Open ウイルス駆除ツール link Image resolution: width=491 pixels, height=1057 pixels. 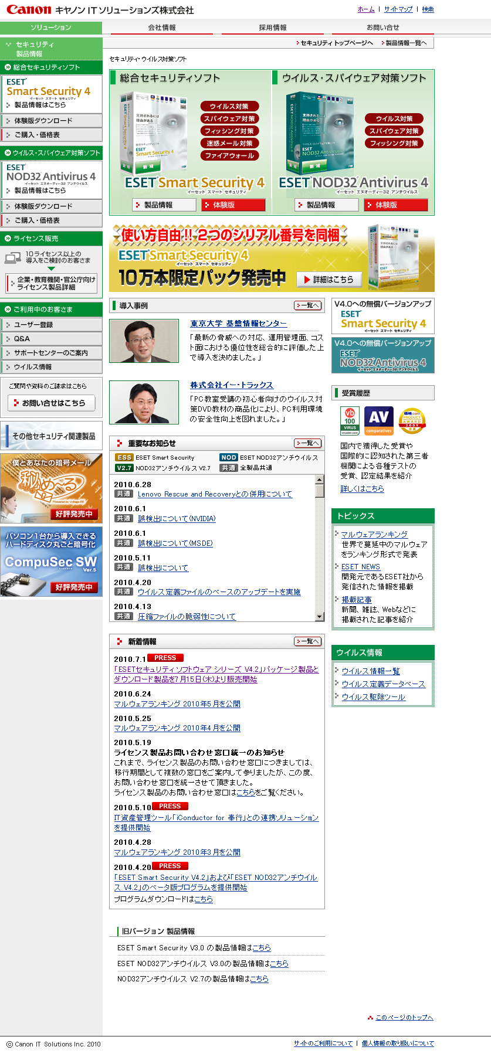[x=374, y=697]
